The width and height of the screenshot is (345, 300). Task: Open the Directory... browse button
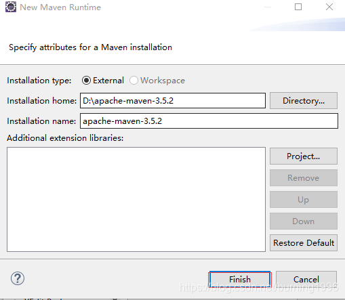click(x=304, y=100)
